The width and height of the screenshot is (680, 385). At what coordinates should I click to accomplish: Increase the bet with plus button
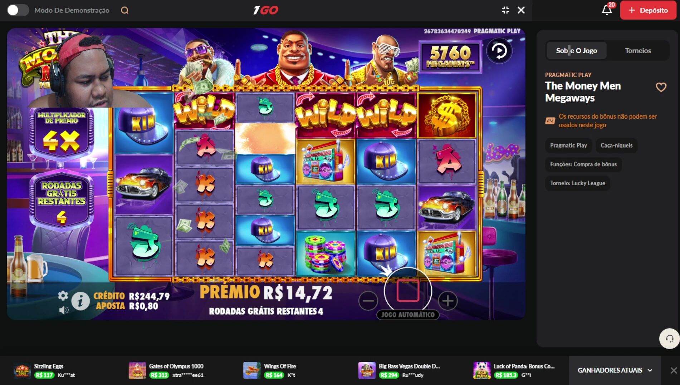click(x=447, y=301)
